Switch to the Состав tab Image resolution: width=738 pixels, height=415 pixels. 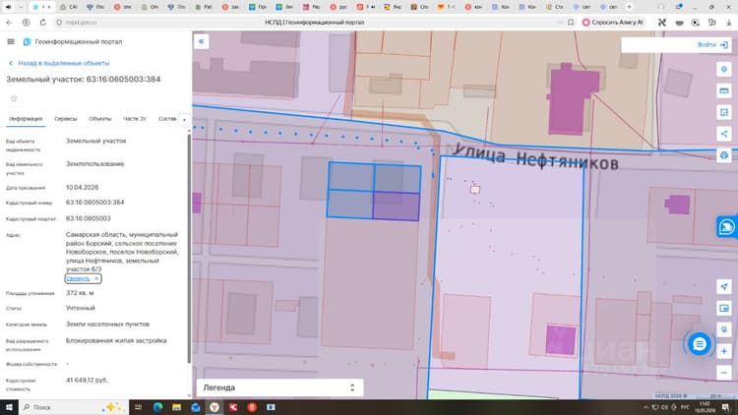coord(167,119)
